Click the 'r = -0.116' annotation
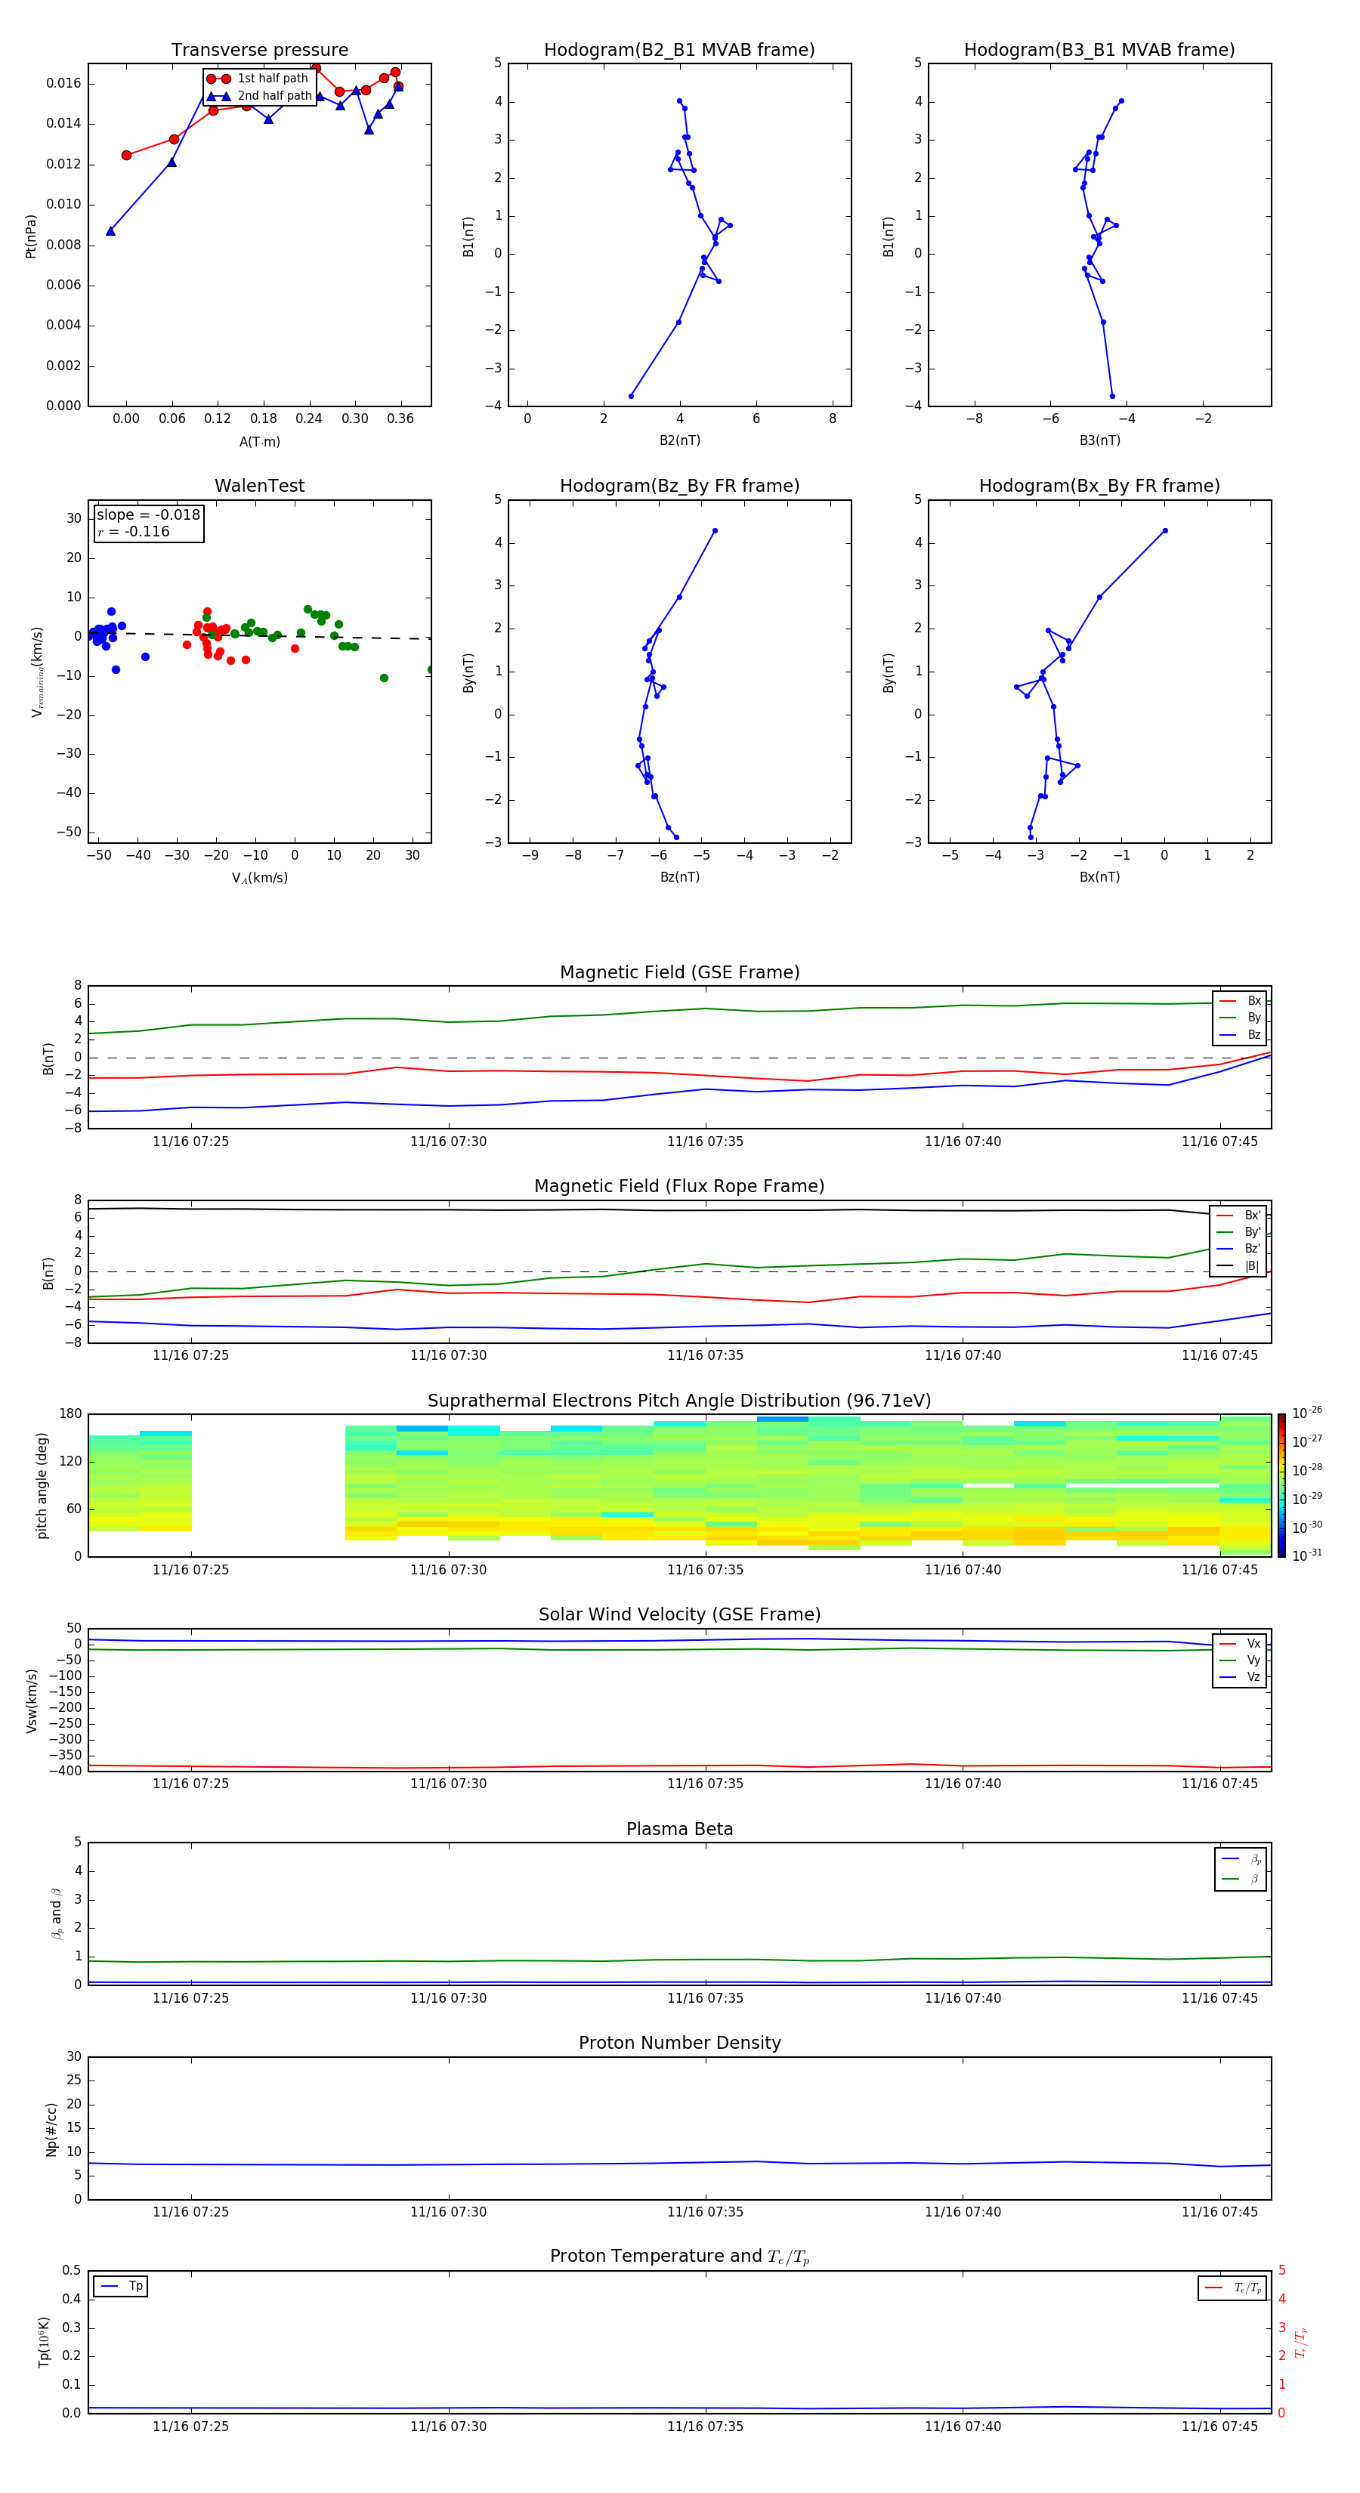This screenshot has width=1360, height=2493. point(134,531)
